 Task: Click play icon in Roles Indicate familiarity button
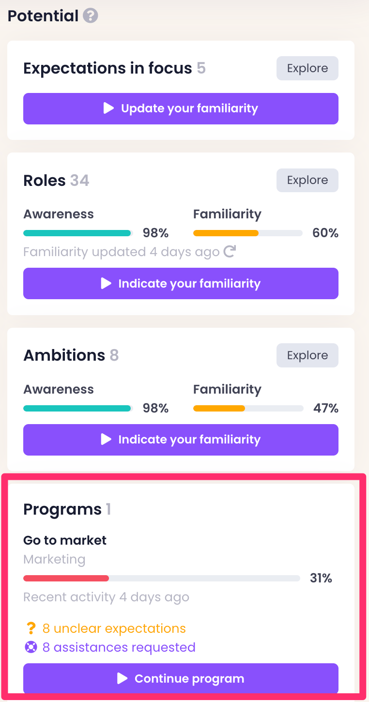point(106,283)
